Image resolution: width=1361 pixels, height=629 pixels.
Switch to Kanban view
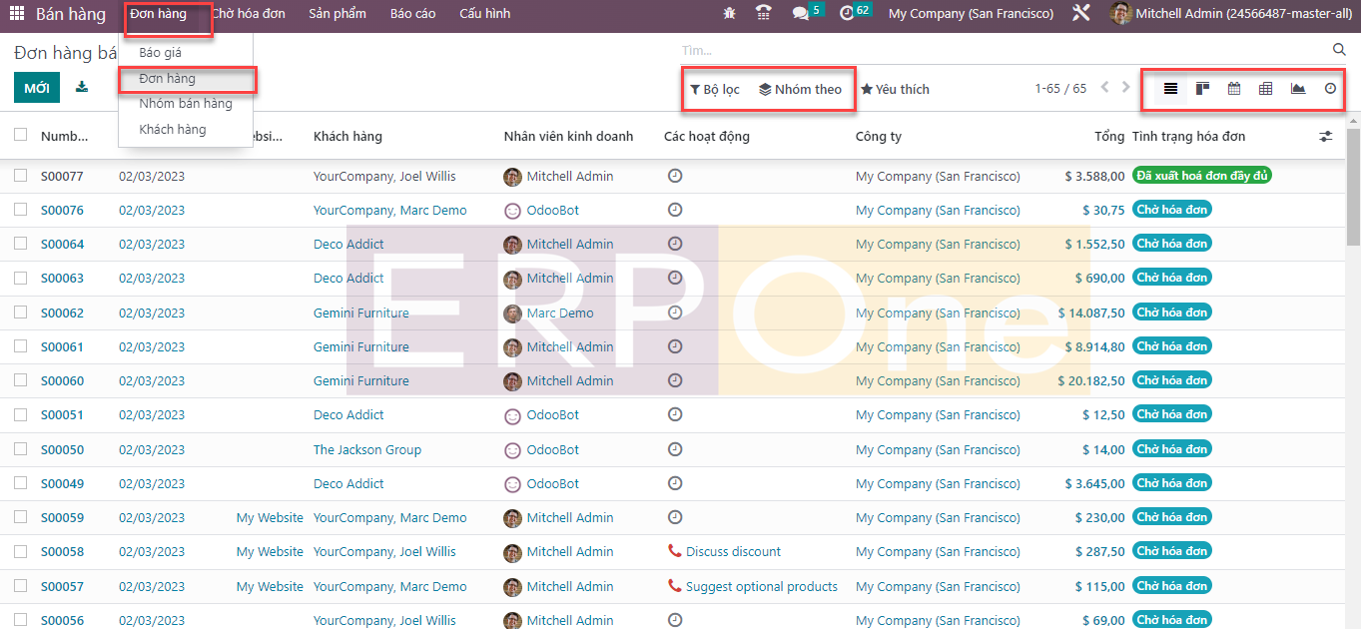1202,89
